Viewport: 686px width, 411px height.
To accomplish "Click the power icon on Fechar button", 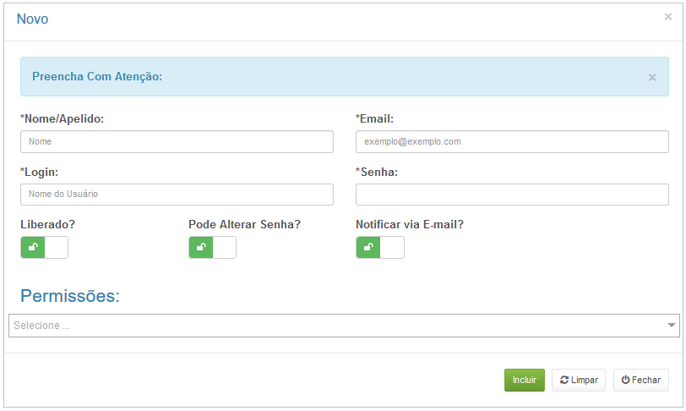I will (x=625, y=380).
